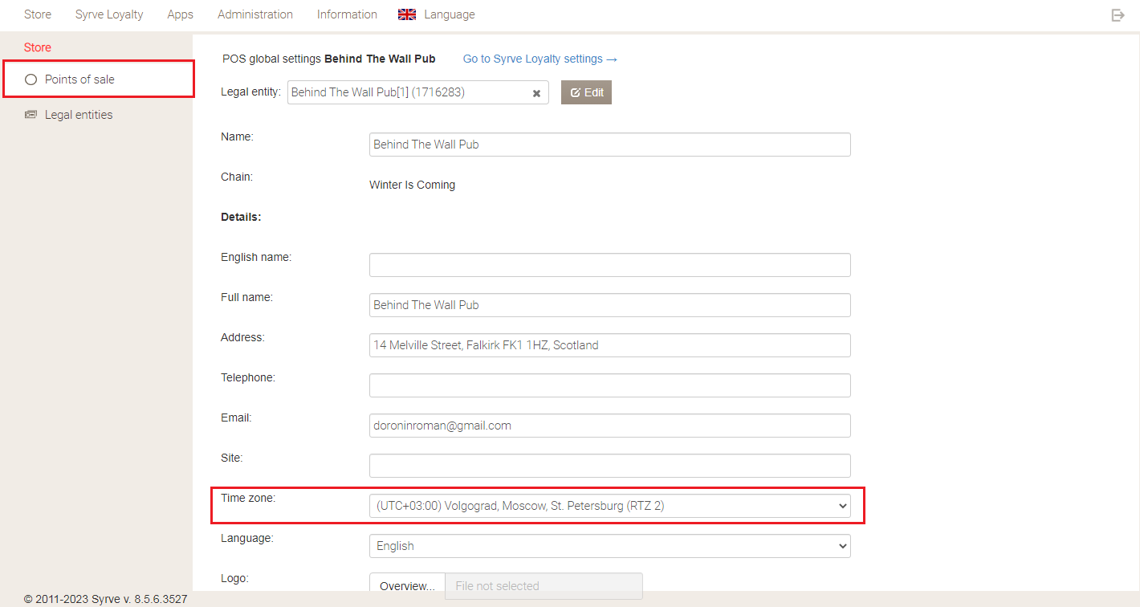The width and height of the screenshot is (1140, 607).
Task: Select the Email input field
Action: tap(609, 426)
